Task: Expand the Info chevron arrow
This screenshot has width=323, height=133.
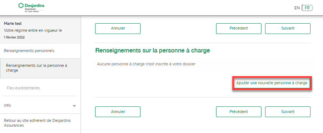Action: pyautogui.click(x=74, y=106)
